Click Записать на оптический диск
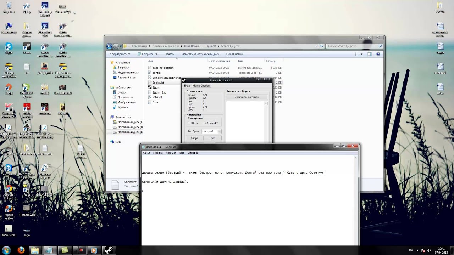The width and height of the screenshot is (454, 255). click(x=200, y=54)
